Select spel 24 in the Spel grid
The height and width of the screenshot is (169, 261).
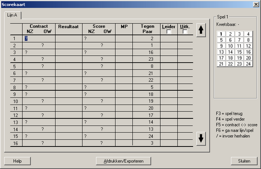pos(248,64)
